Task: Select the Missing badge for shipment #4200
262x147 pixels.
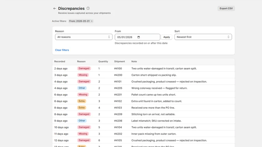Action: [x=83, y=75]
